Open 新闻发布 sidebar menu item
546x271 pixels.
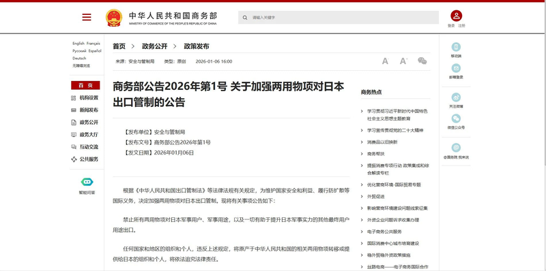click(89, 110)
